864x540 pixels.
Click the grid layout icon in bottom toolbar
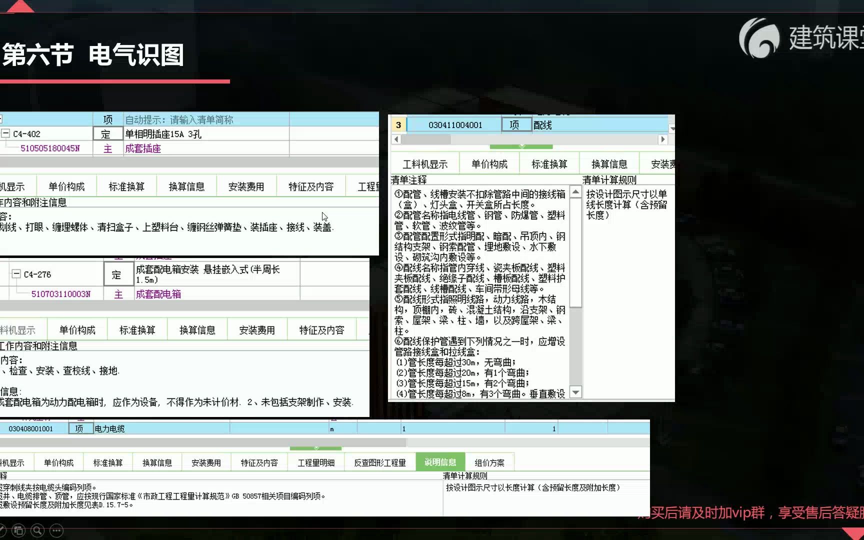19,530
